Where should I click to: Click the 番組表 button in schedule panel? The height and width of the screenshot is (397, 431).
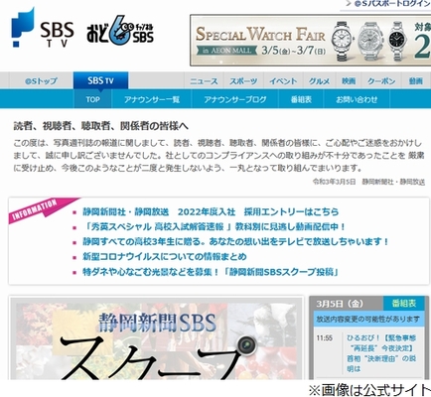(x=403, y=304)
